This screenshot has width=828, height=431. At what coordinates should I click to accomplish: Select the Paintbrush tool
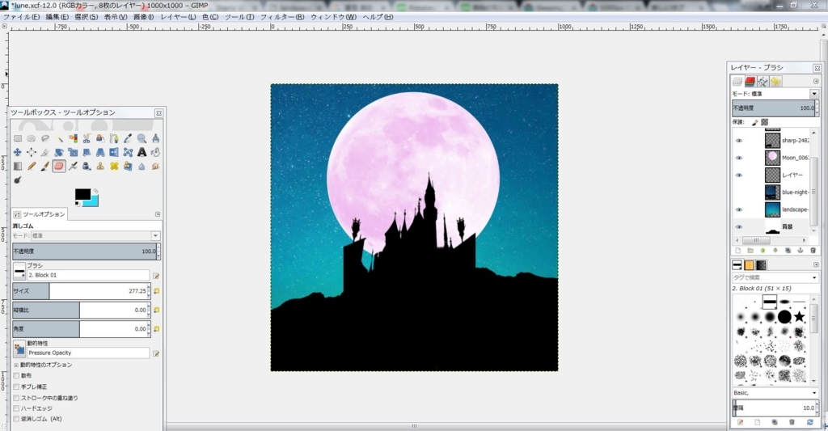[x=45, y=166]
